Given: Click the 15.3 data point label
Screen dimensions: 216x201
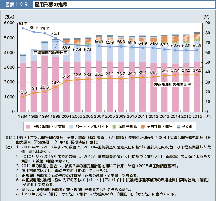Looking at the screenshot, I should (22, 92).
